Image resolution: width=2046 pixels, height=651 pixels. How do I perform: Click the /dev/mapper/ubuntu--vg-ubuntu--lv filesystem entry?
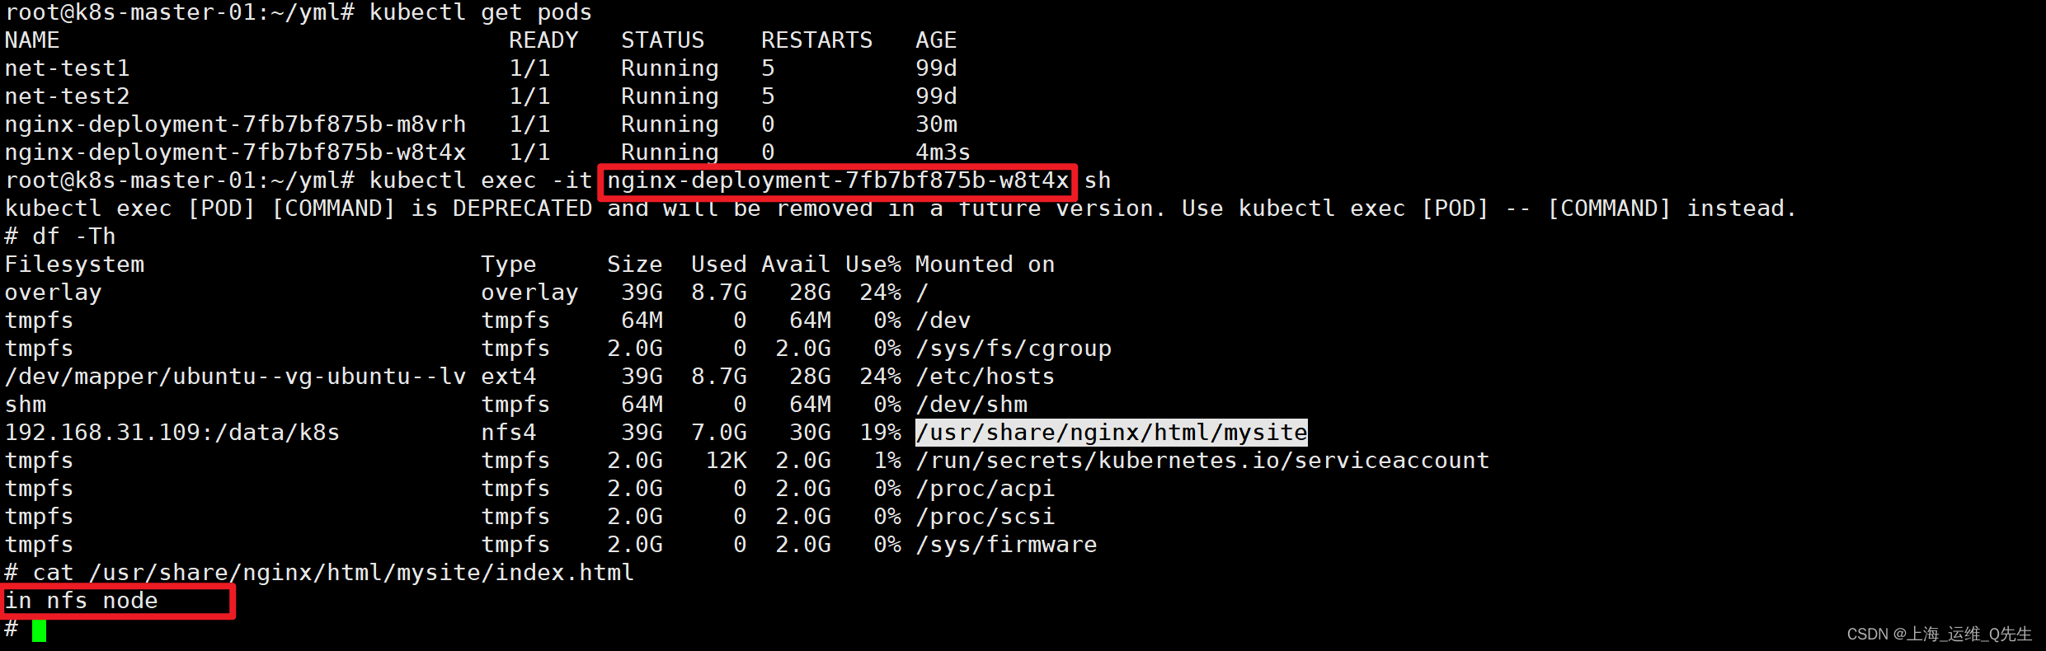(x=236, y=377)
